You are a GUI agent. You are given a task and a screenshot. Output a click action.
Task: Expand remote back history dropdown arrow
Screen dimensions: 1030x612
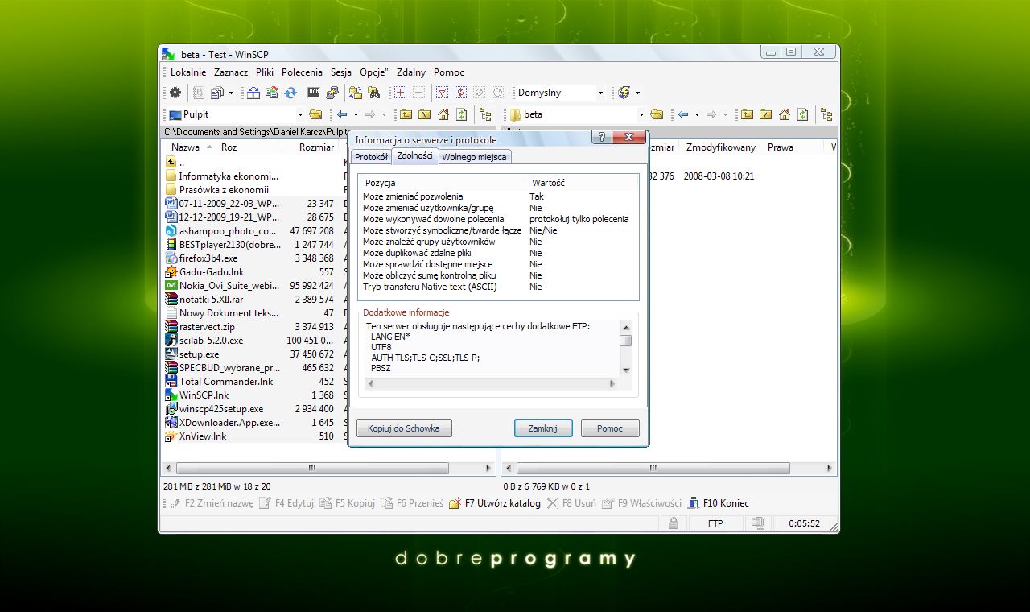pyautogui.click(x=697, y=114)
